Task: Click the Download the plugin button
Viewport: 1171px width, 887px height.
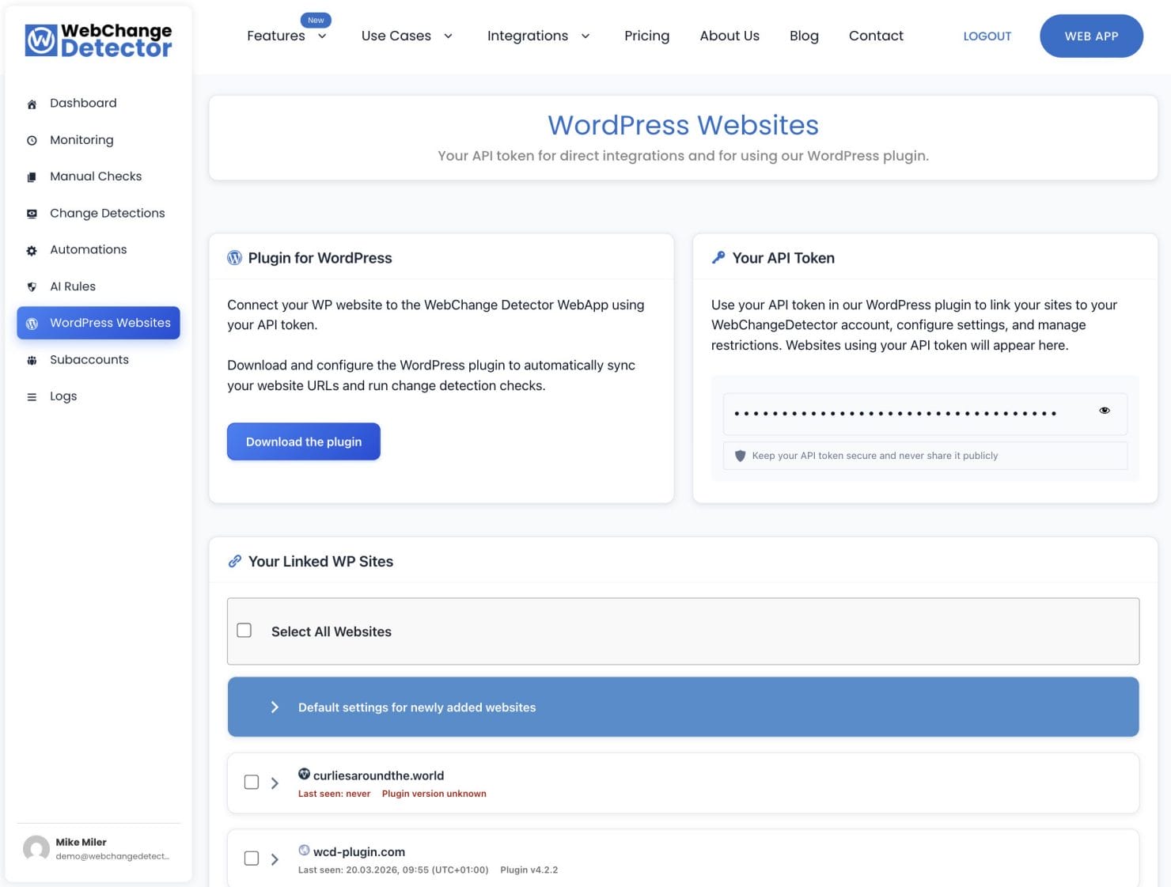Action: click(x=303, y=442)
